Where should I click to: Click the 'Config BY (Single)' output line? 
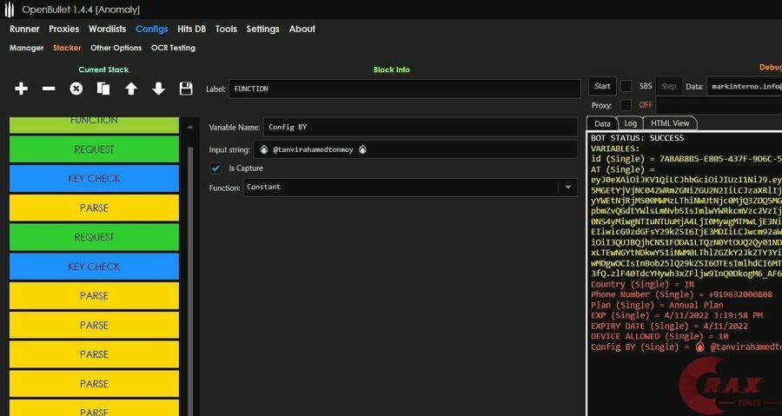686,347
